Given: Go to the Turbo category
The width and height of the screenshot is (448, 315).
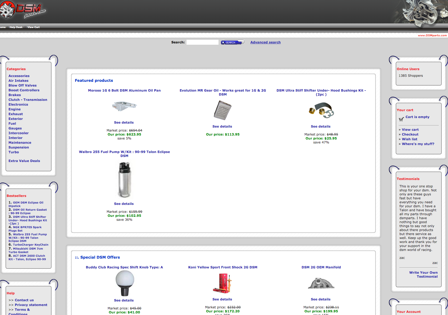Looking at the screenshot, I should pyautogui.click(x=14, y=152).
